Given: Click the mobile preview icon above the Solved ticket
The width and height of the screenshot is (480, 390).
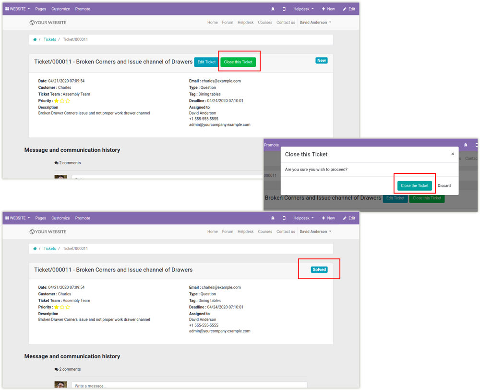Looking at the screenshot, I should pyautogui.click(x=284, y=218).
